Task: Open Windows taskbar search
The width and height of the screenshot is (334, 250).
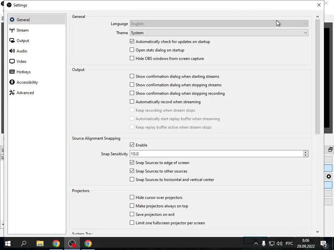Action: [23, 243]
